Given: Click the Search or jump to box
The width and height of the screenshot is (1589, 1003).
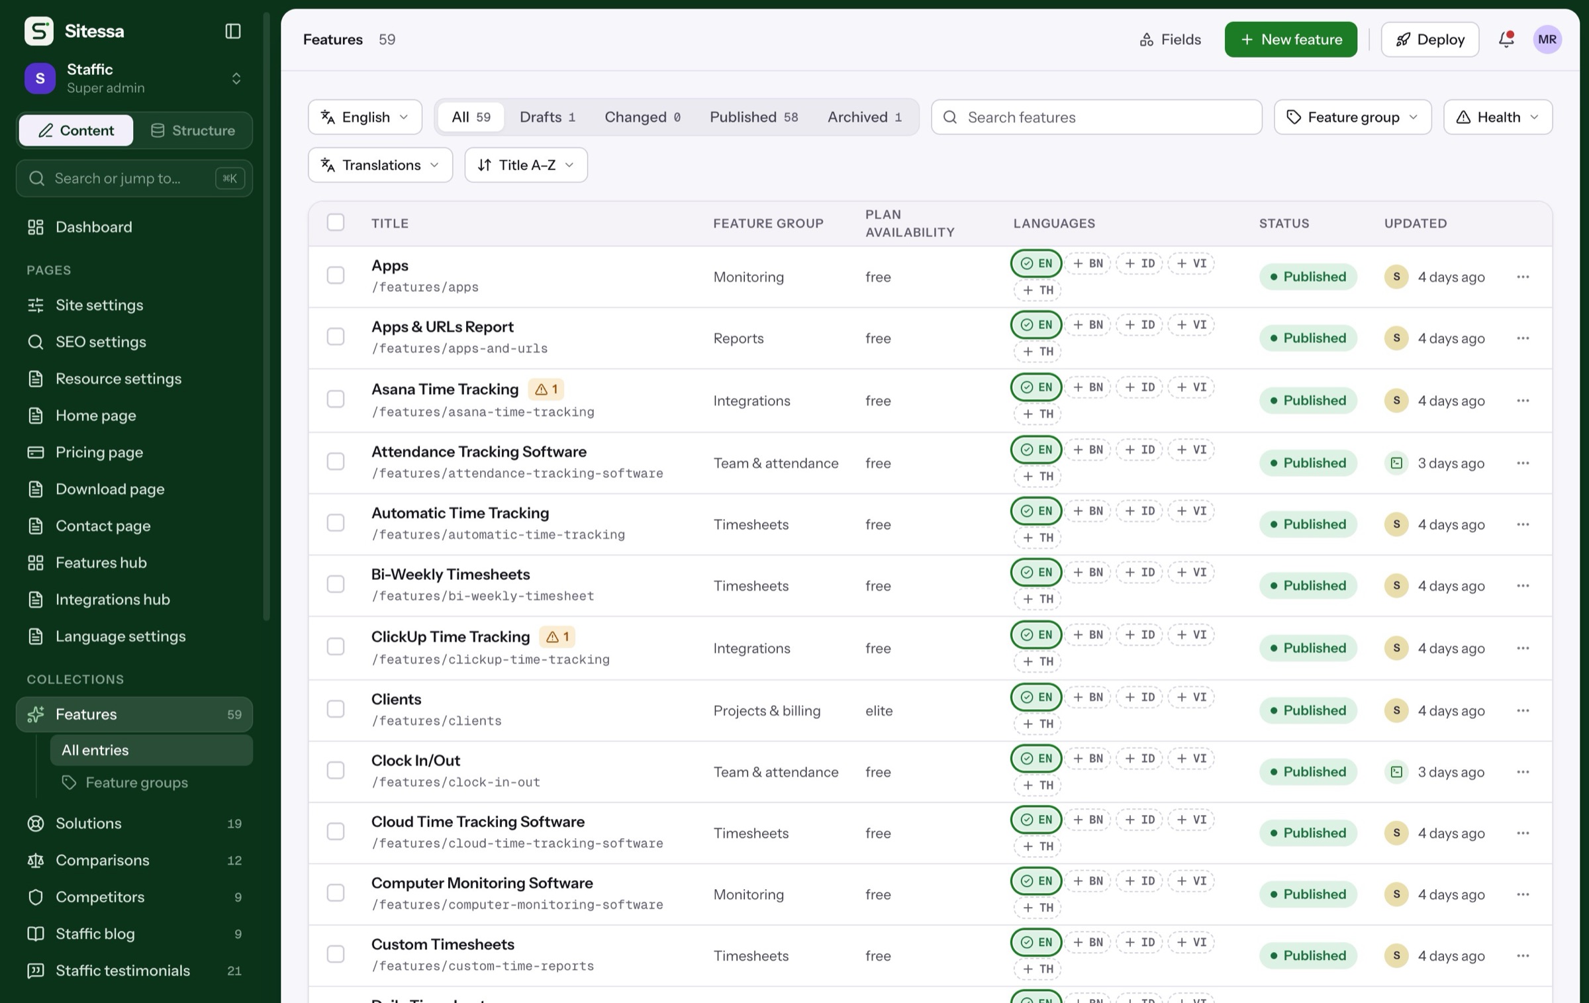Looking at the screenshot, I should click(x=134, y=178).
